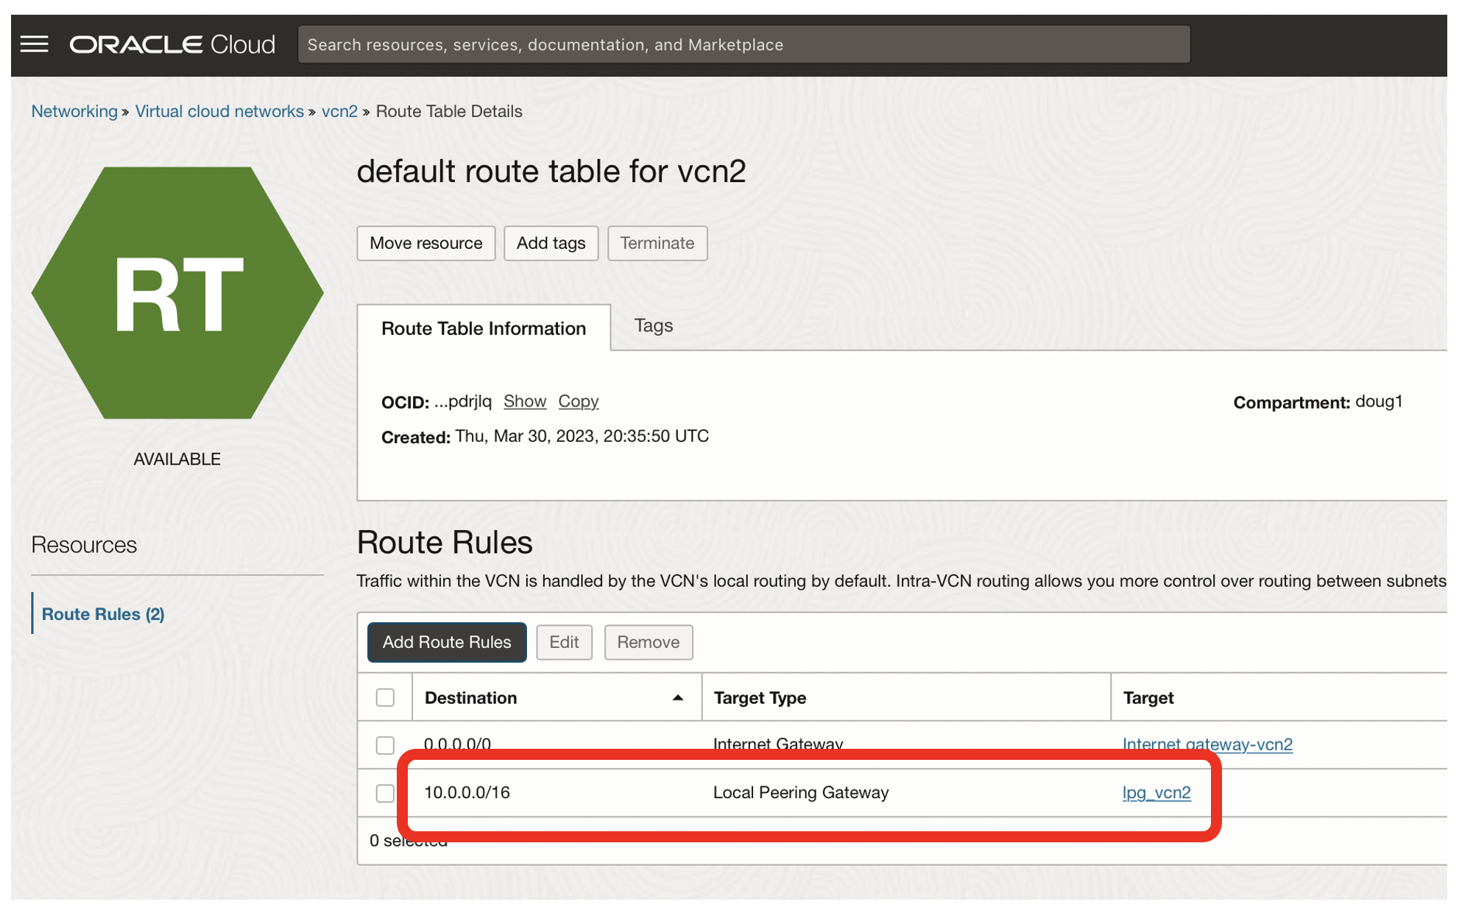Click the Edit button
The image size is (1462, 913).
pyautogui.click(x=564, y=642)
